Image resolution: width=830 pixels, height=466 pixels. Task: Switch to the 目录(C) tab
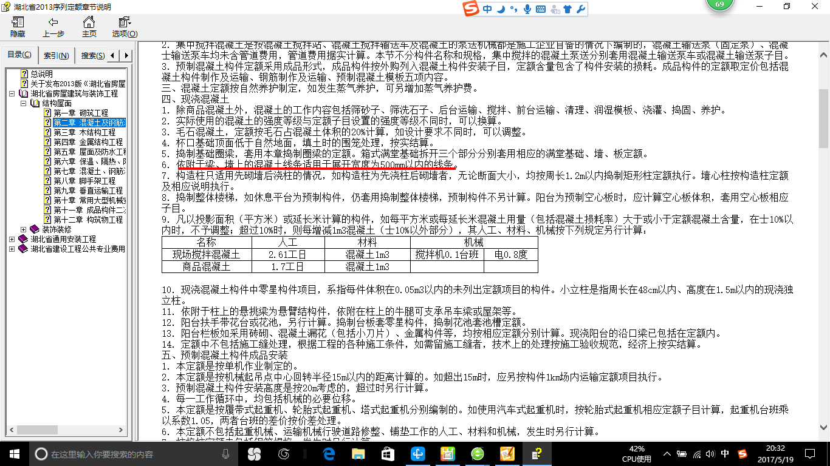[20, 55]
